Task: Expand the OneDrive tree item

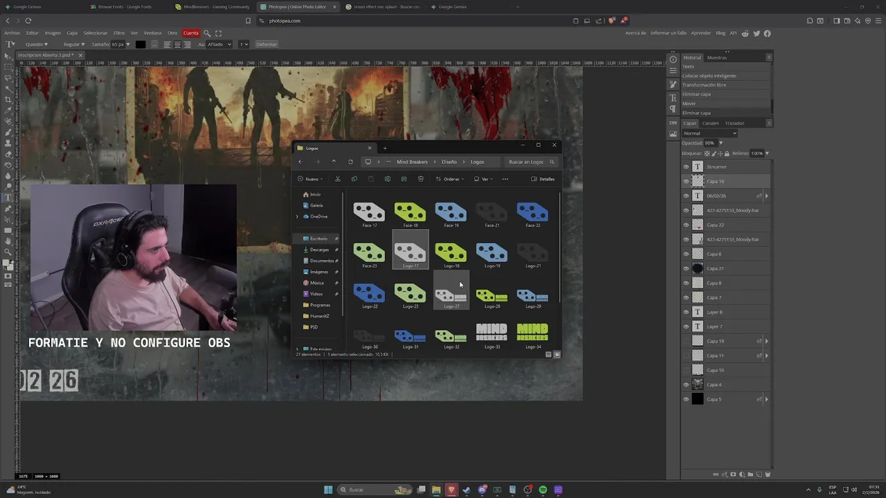Action: [297, 216]
